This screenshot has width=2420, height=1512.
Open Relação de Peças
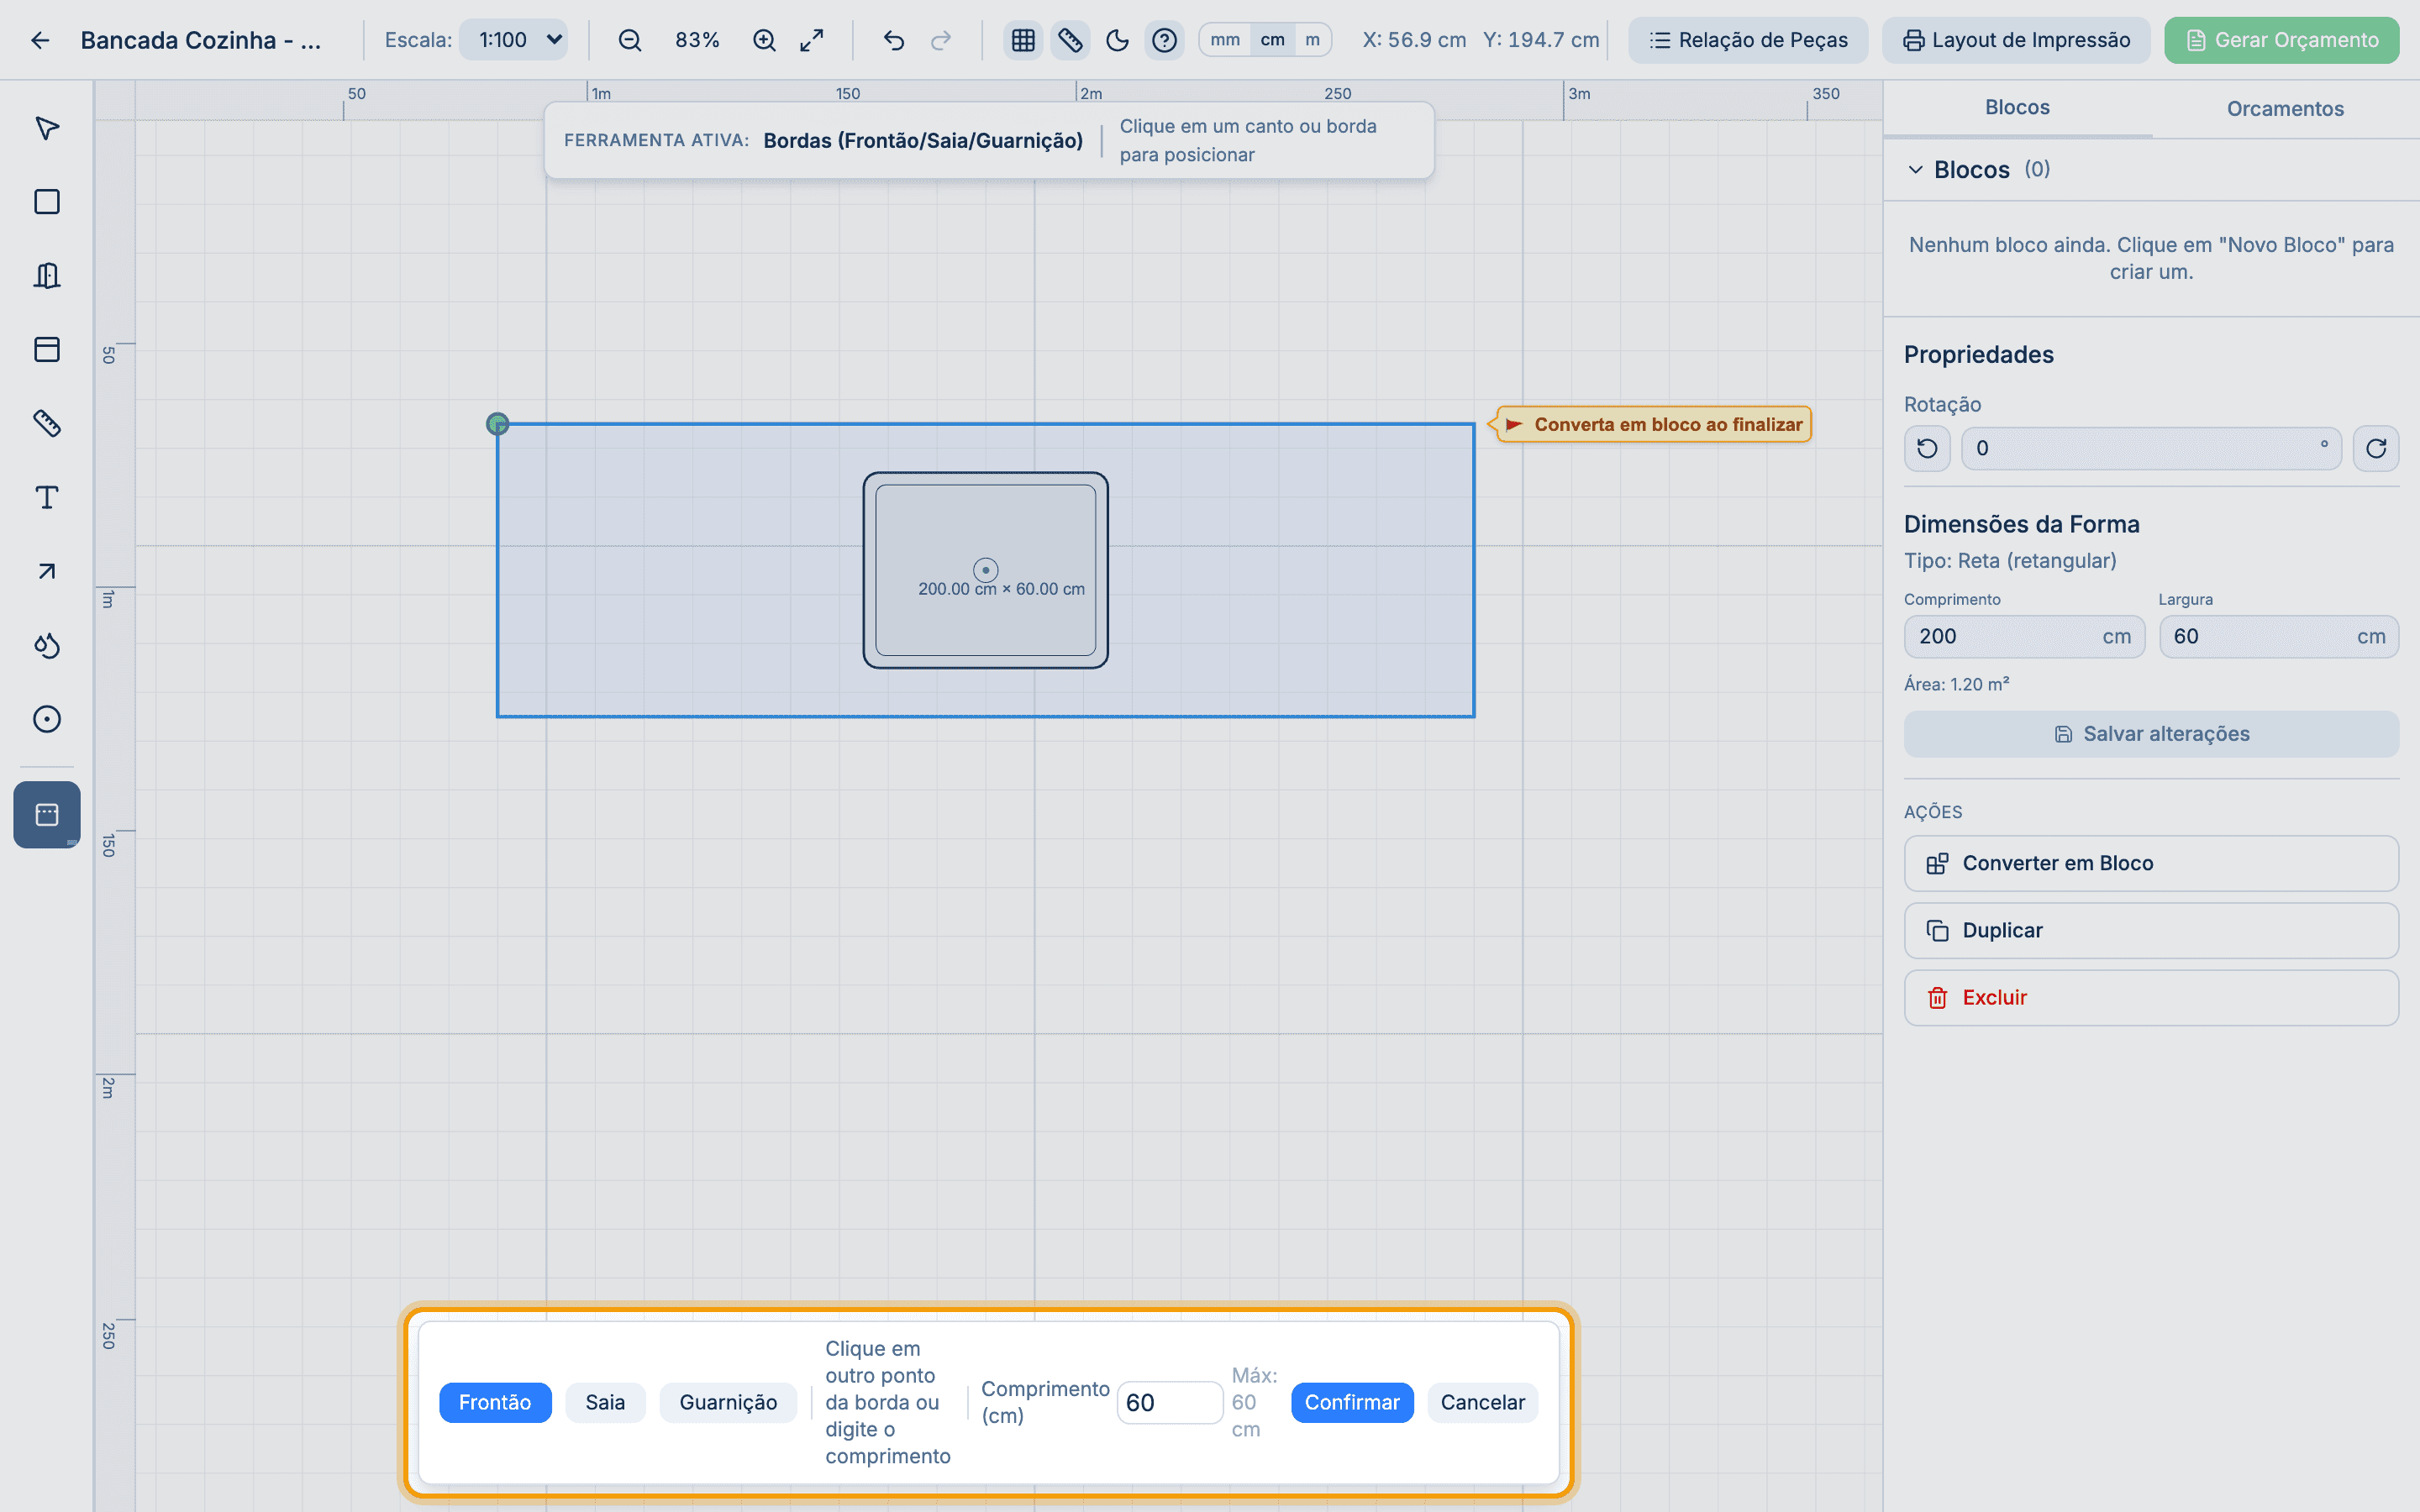(x=1748, y=40)
